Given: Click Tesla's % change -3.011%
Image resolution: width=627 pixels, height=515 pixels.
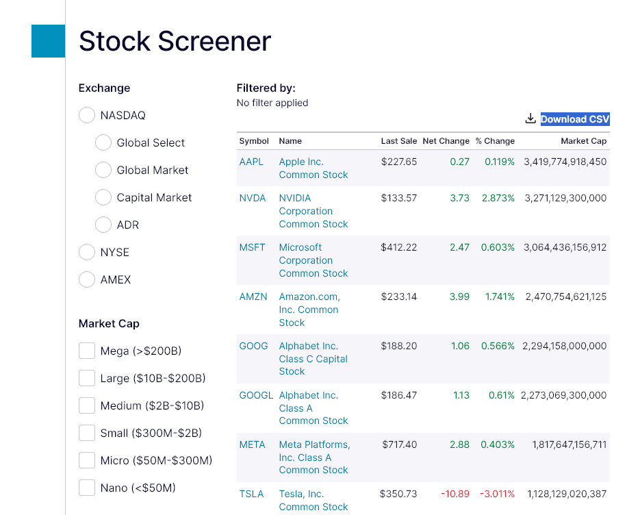Looking at the screenshot, I should tap(497, 494).
